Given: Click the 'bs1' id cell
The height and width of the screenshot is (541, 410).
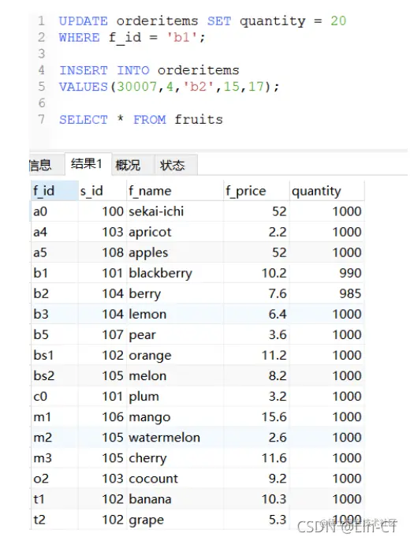Looking at the screenshot, I should [54, 355].
